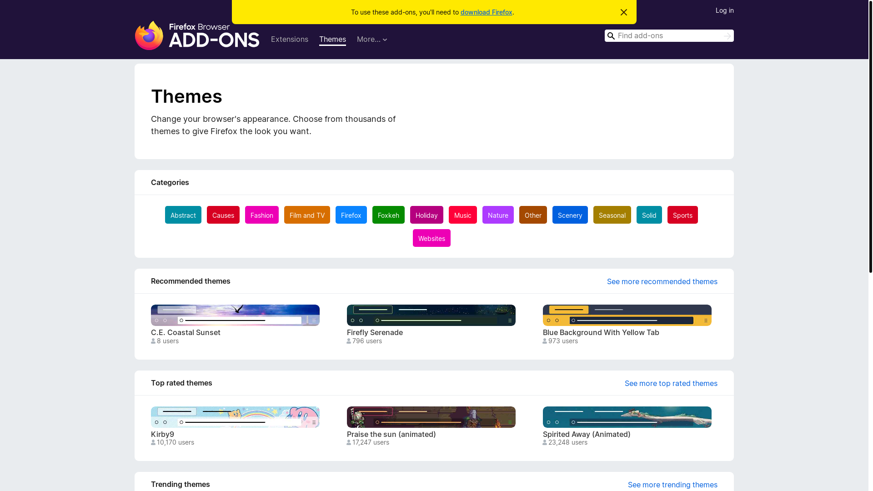Screen dimensions: 873x491
Task: Go to the Extensions tab
Action: tap(290, 40)
